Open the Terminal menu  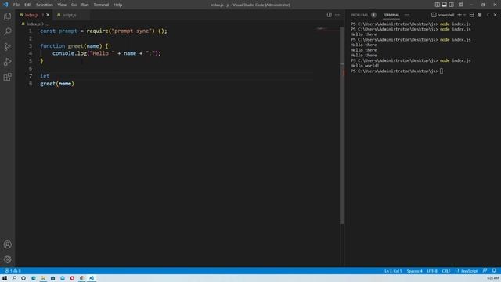pyautogui.click(x=101, y=5)
